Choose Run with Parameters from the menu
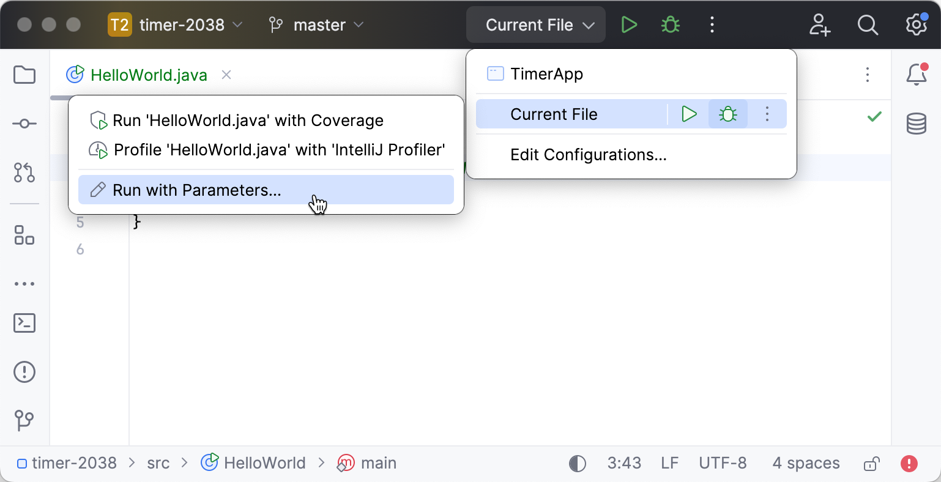This screenshot has height=482, width=941. pyautogui.click(x=196, y=190)
